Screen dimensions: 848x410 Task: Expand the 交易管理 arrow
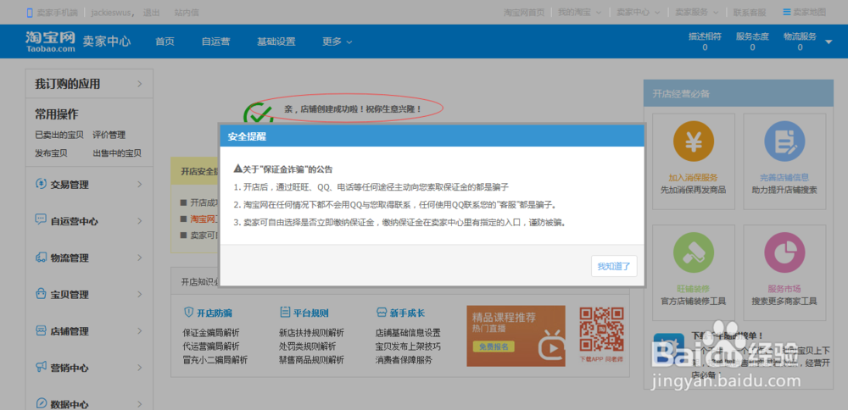pyautogui.click(x=140, y=184)
